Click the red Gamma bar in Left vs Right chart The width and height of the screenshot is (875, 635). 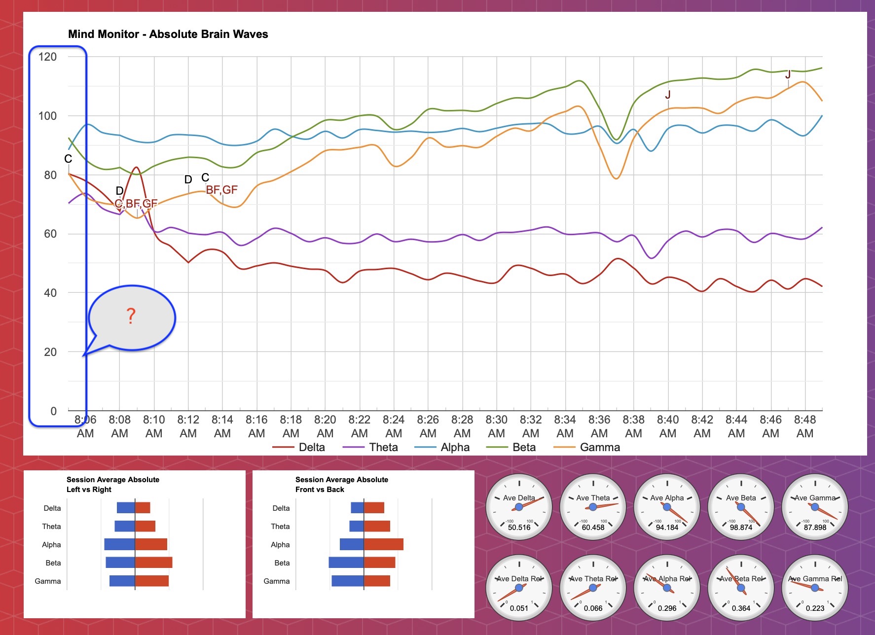point(152,581)
